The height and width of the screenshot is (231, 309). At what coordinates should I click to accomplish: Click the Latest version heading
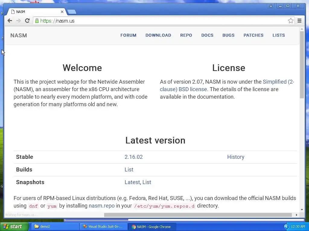click(155, 140)
